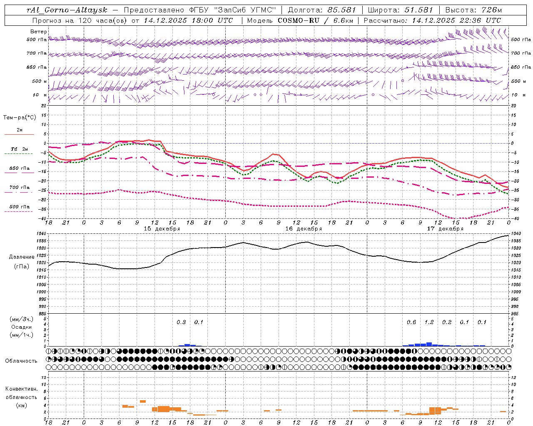Click the 'Td 2м' dew point legend label
The width and height of the screenshot is (533, 426).
click(20, 149)
